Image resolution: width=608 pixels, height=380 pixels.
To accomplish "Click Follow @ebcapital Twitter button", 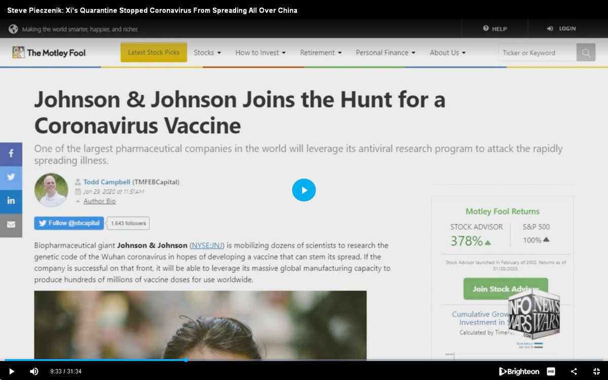I will click(69, 223).
